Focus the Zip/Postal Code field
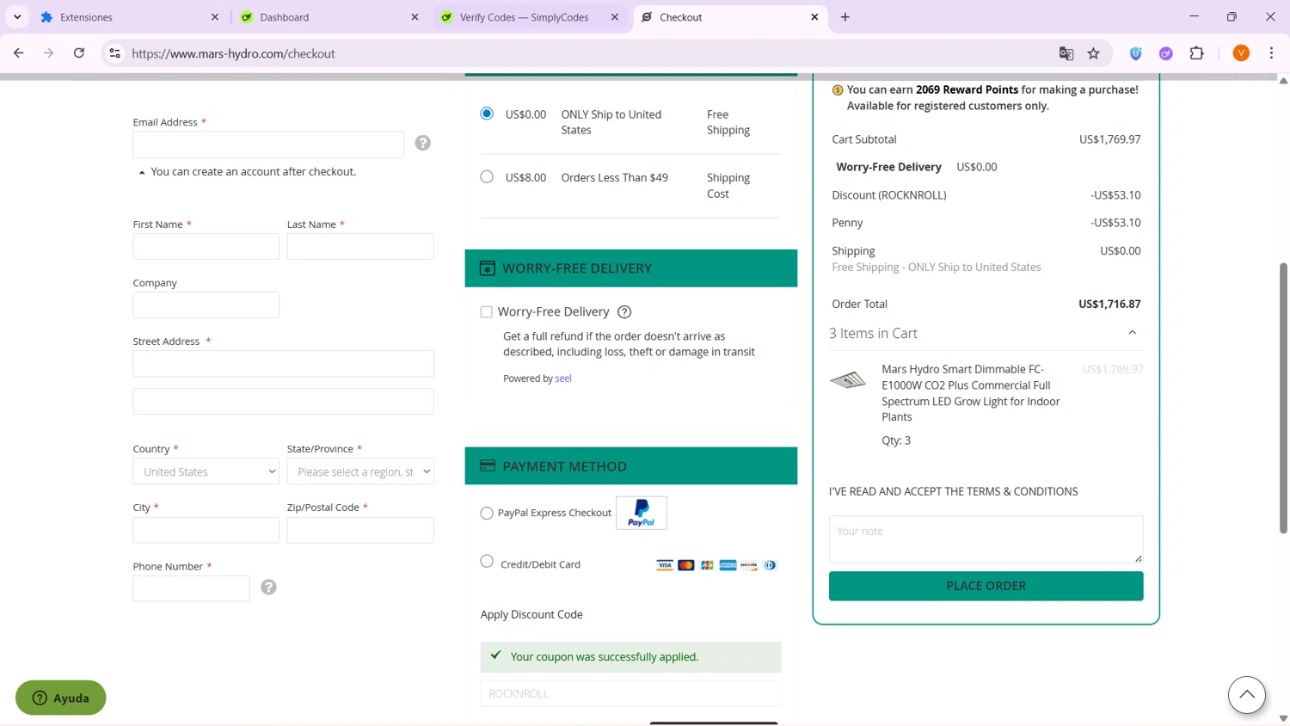Screen dimensions: 1290x726 (x=360, y=530)
